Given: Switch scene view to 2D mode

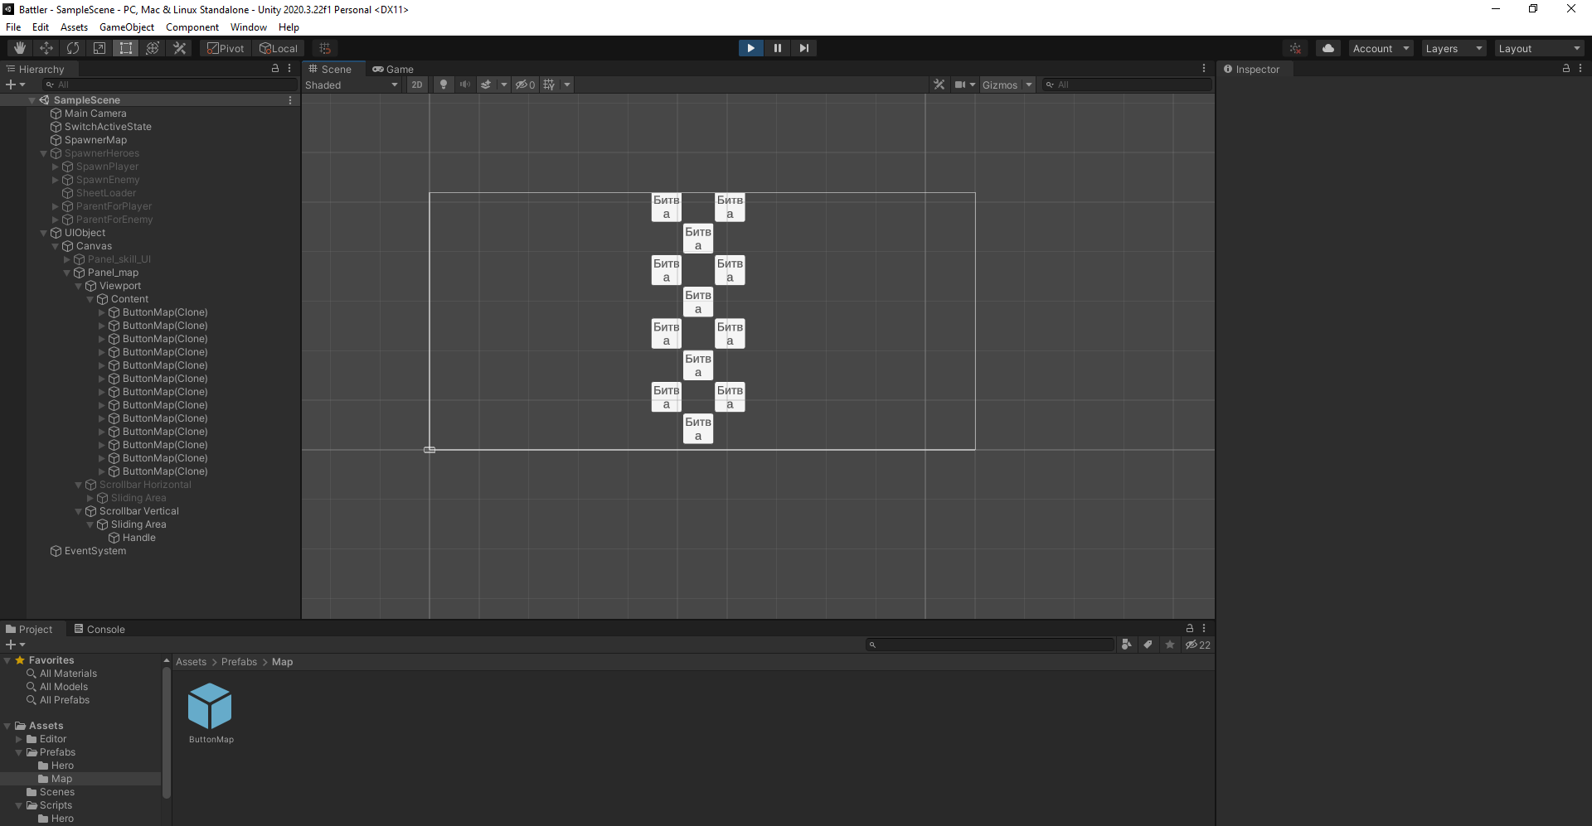Looking at the screenshot, I should point(417,84).
